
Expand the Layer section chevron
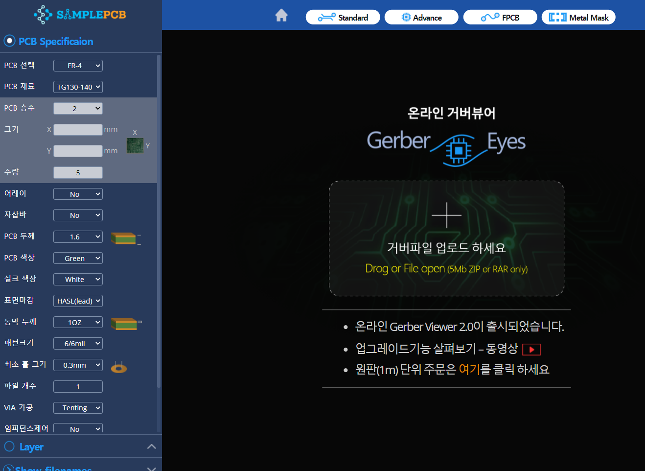152,447
